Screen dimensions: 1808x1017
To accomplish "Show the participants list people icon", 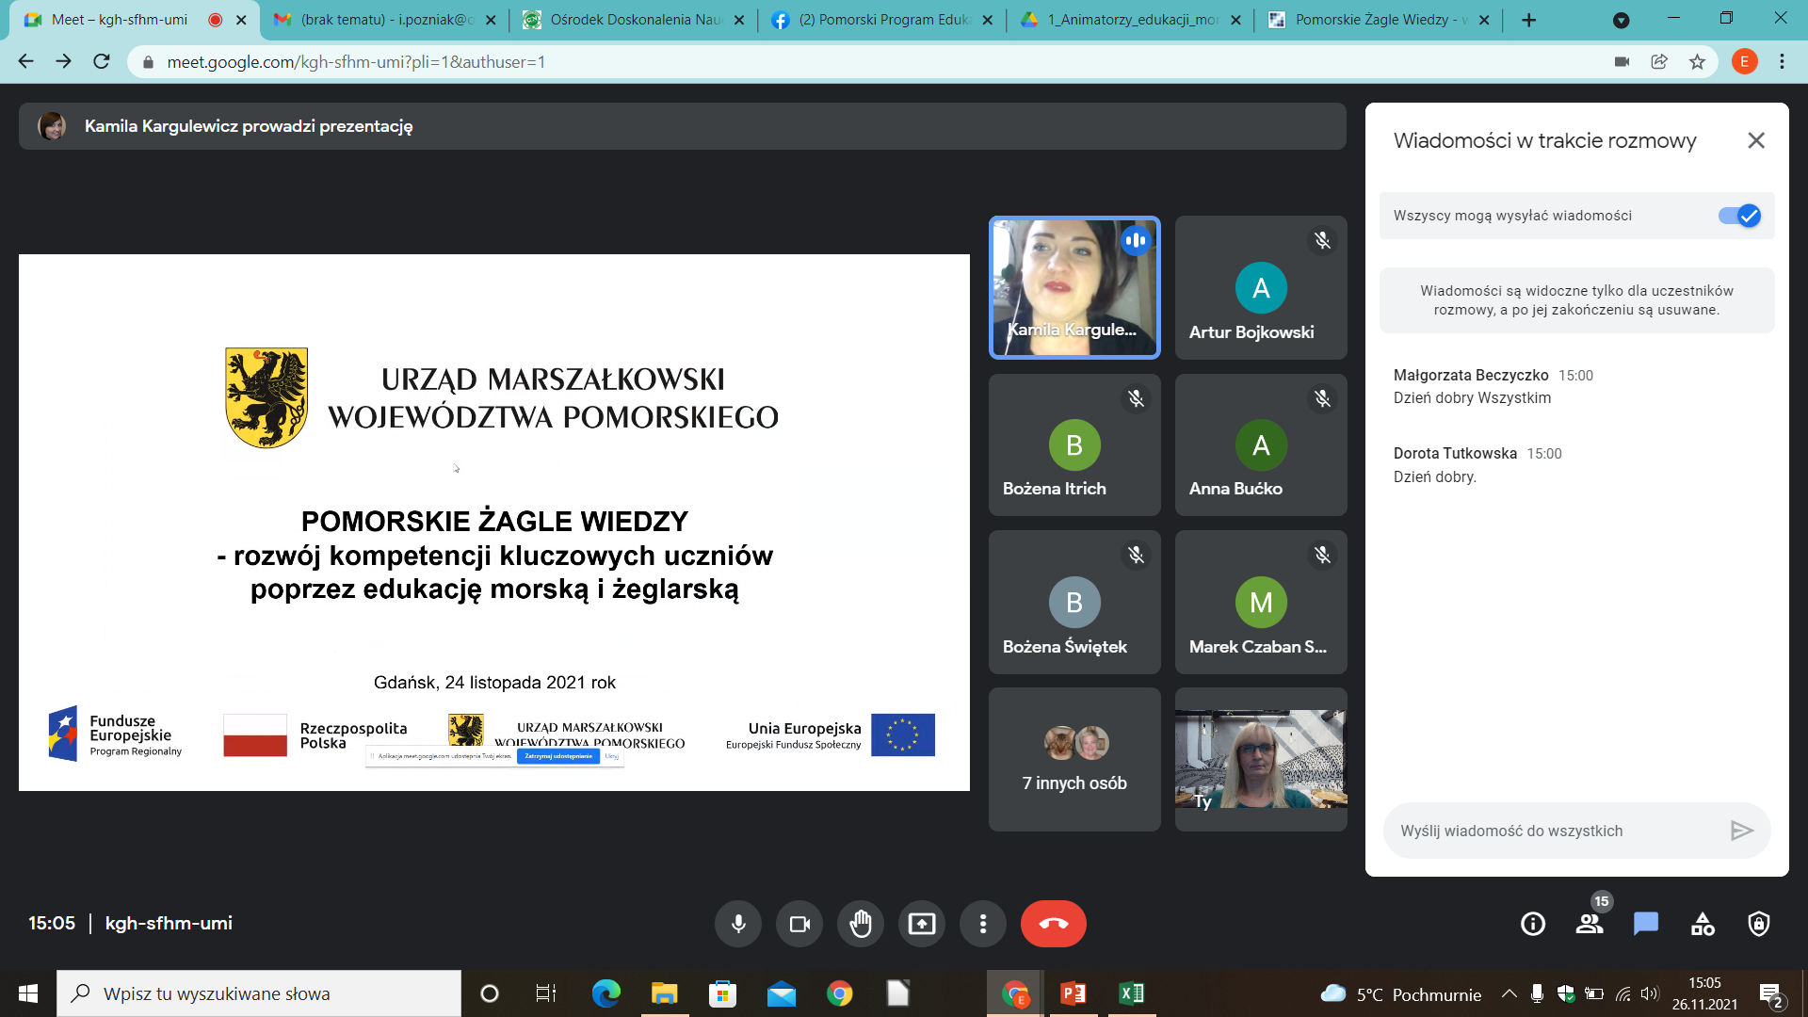I will point(1590,924).
